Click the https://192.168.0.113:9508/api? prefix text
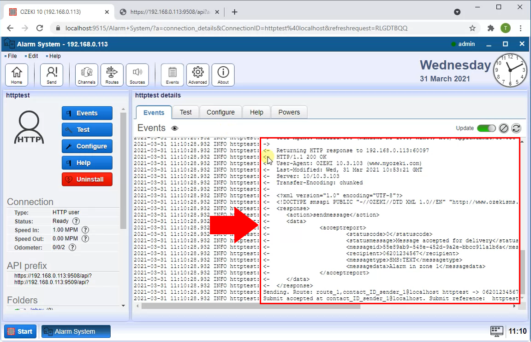 coord(53,276)
